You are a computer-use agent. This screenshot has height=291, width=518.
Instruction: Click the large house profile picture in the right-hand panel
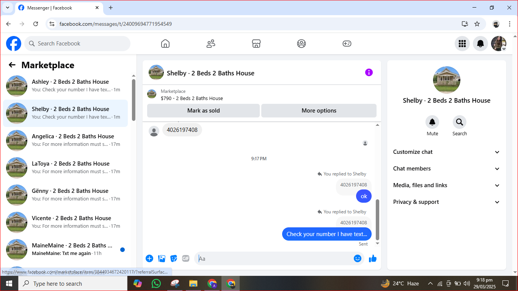(x=447, y=80)
